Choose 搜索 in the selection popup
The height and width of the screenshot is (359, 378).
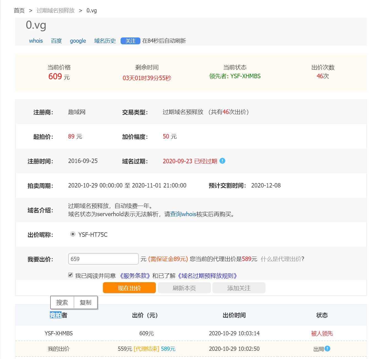pyautogui.click(x=62, y=303)
